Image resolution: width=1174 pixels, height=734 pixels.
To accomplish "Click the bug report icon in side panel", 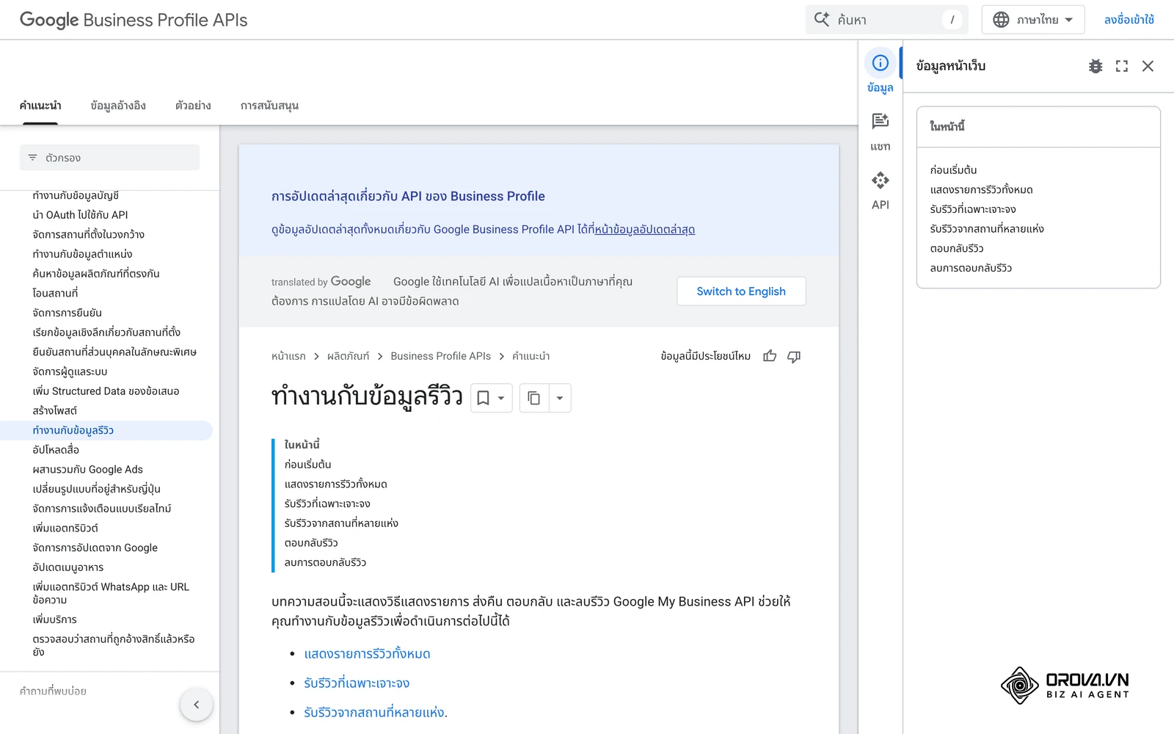I will tap(1095, 66).
